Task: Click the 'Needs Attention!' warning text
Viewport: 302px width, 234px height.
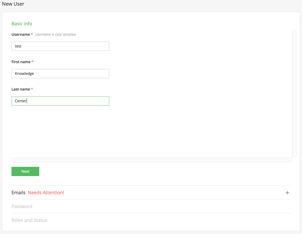Action: click(46, 193)
